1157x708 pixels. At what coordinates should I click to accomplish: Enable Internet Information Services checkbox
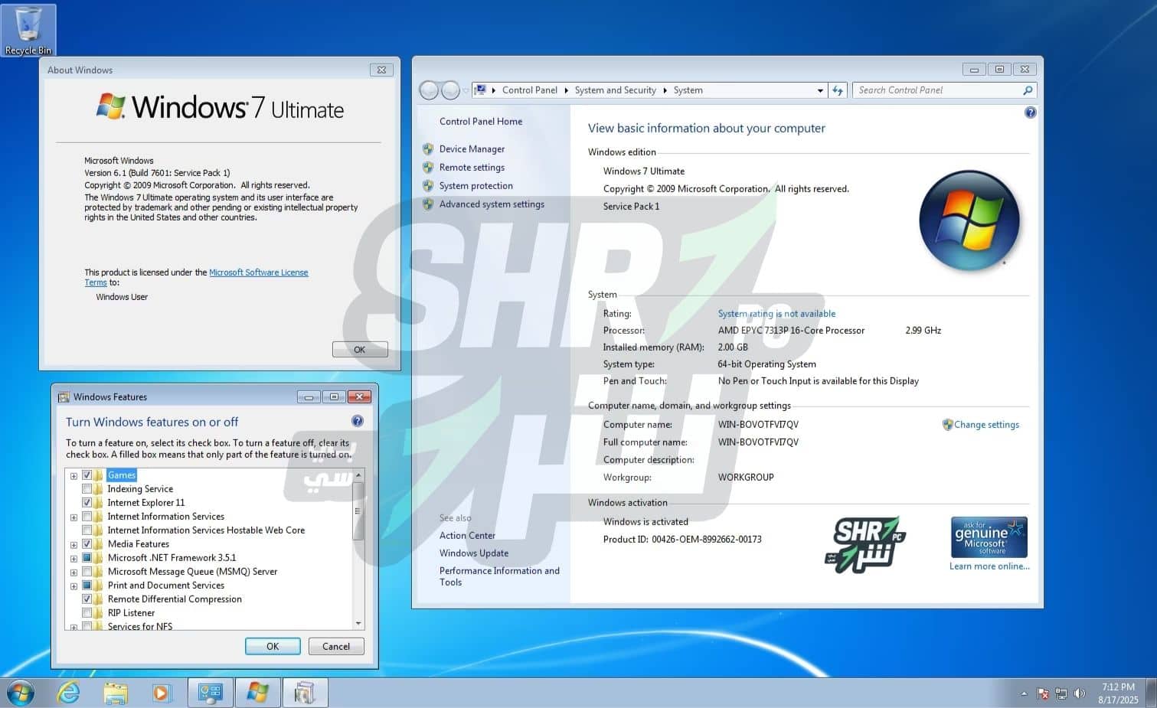(x=87, y=517)
